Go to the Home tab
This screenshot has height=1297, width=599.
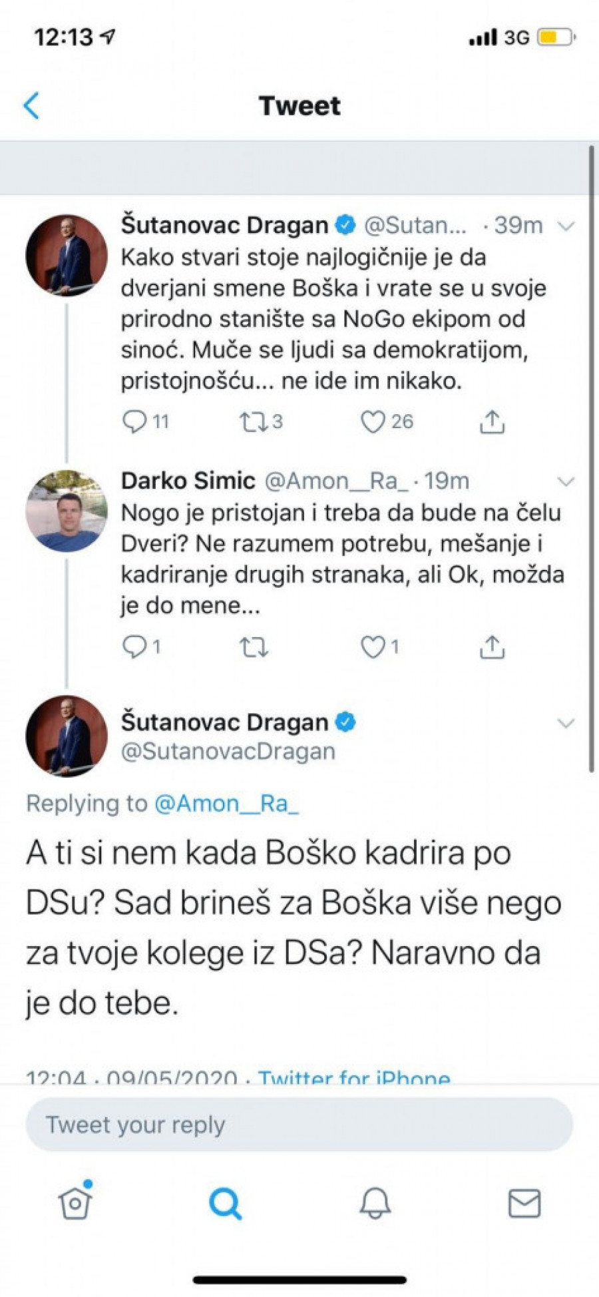75,1202
